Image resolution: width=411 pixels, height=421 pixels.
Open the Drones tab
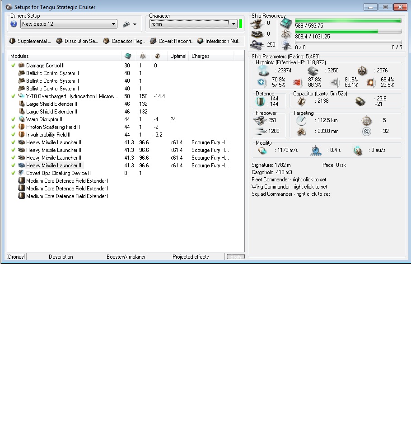click(16, 257)
